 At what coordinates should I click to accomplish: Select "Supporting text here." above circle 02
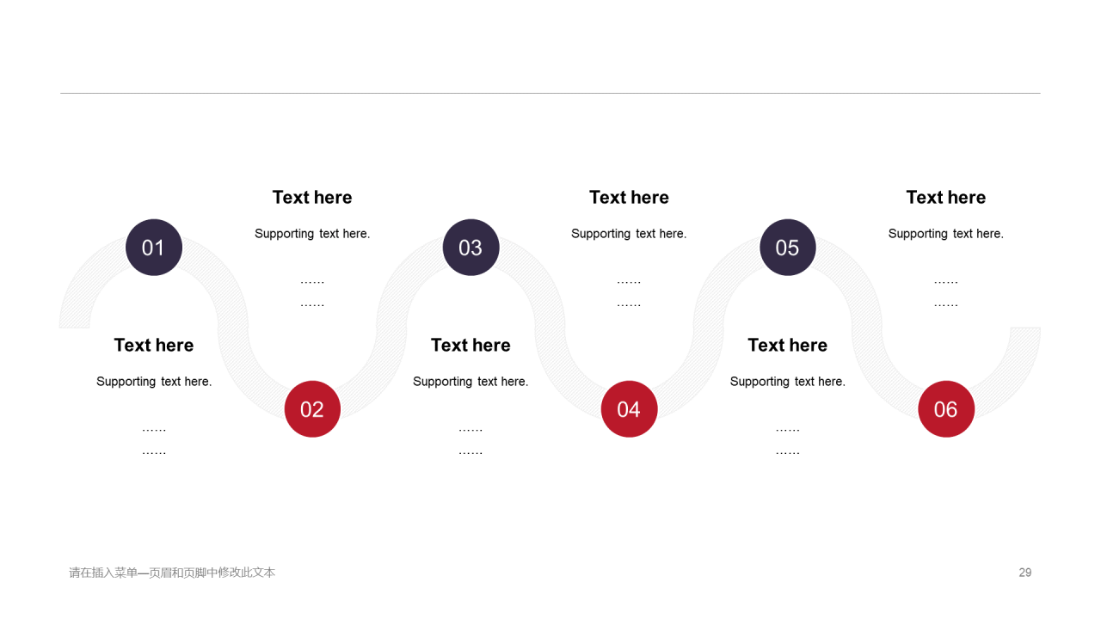312,234
